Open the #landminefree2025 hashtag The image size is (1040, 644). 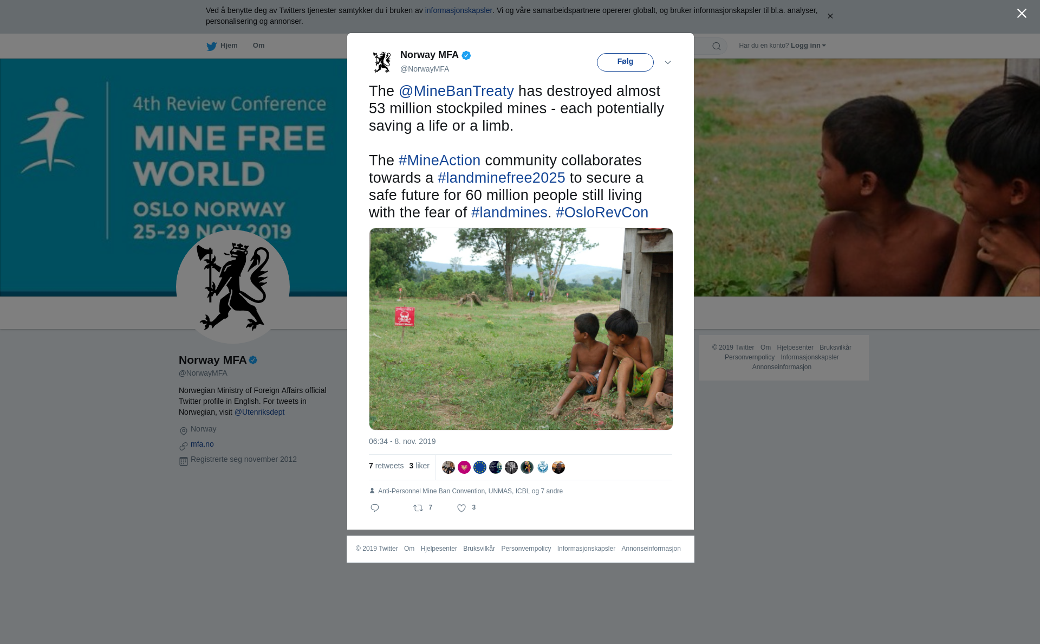[x=501, y=178]
